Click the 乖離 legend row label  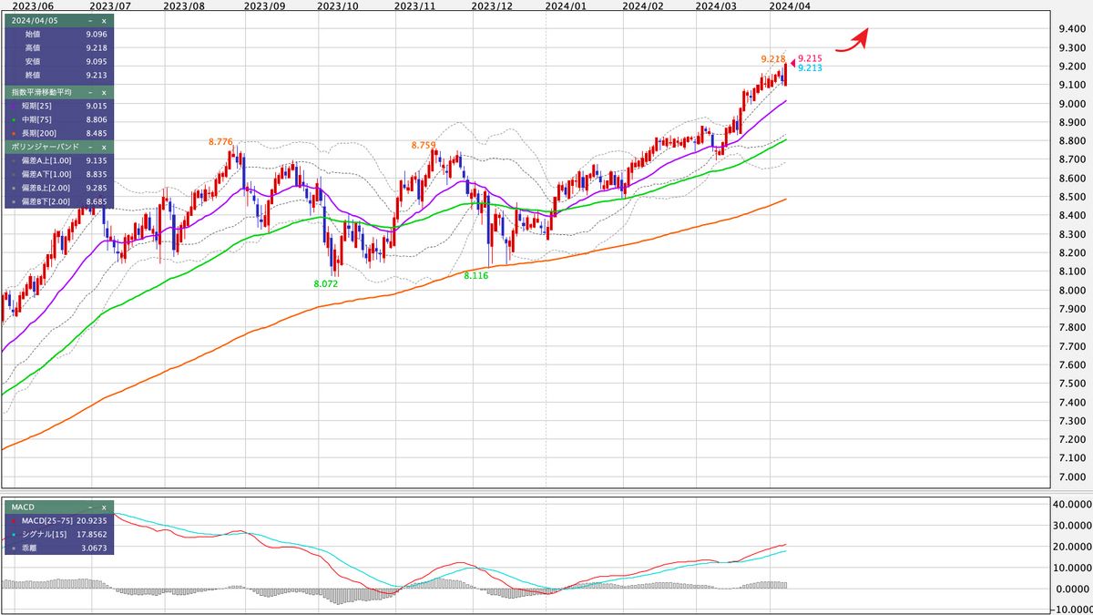[x=29, y=548]
